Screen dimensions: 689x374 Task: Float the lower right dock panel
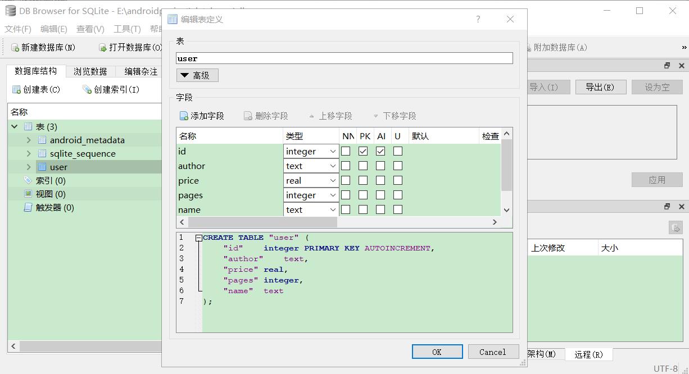pos(668,207)
